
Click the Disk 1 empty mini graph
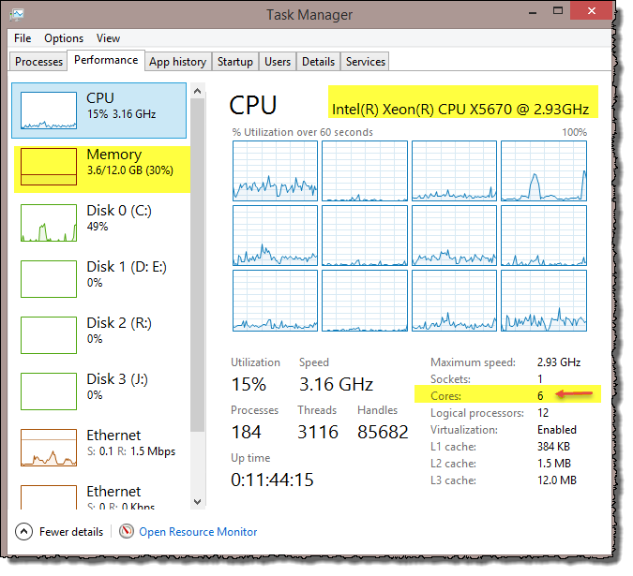coord(49,279)
